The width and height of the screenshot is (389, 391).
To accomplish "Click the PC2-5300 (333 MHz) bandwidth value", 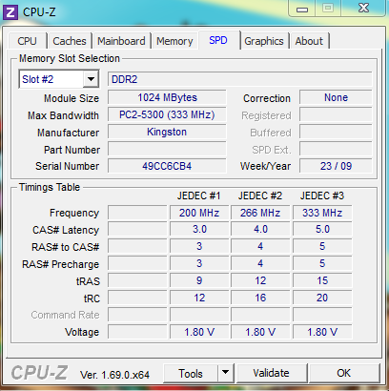I will (167, 114).
